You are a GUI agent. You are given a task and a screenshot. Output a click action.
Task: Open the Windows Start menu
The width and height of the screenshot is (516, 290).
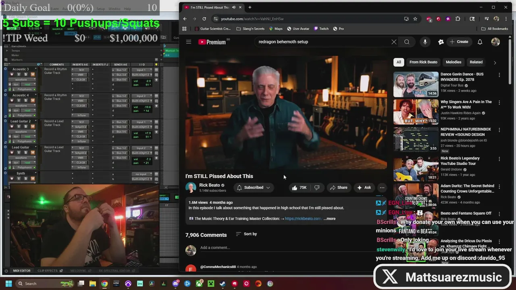8,284
